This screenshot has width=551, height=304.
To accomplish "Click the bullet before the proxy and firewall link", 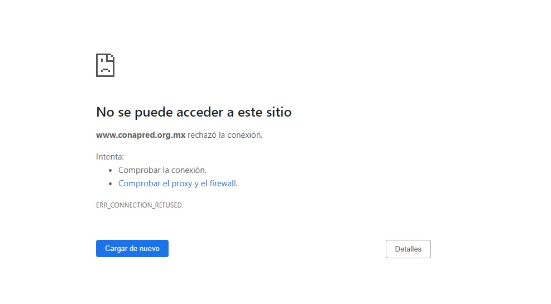I will [112, 184].
